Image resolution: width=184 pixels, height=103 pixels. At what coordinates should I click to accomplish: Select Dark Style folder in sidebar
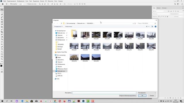(60, 47)
